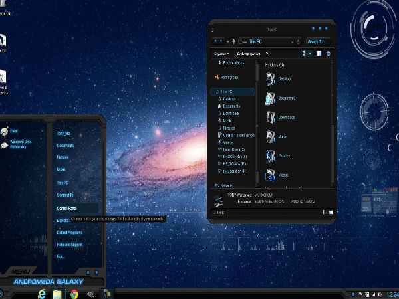Screen dimensions: 399x299
Task: Open Documents from Start menu
Action: 65,145
